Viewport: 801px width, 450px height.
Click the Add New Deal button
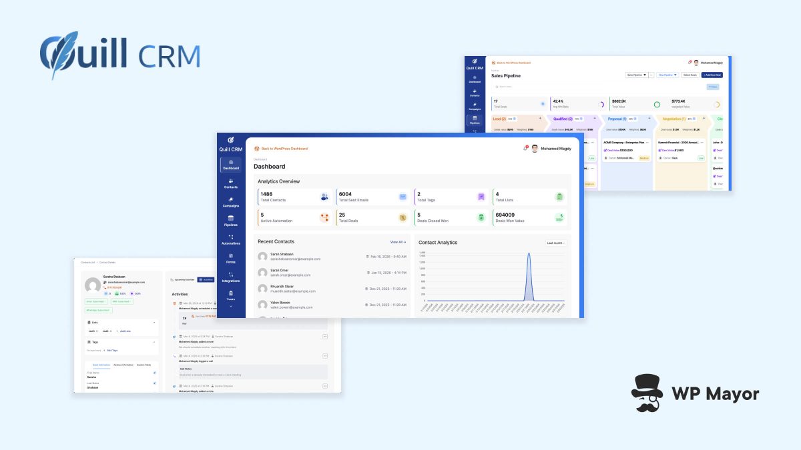coord(714,75)
